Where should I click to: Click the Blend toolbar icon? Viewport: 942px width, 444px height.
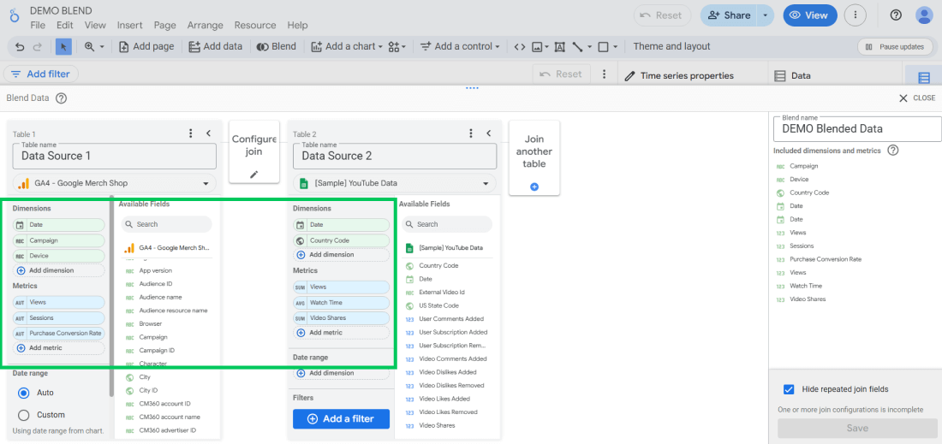click(x=276, y=47)
